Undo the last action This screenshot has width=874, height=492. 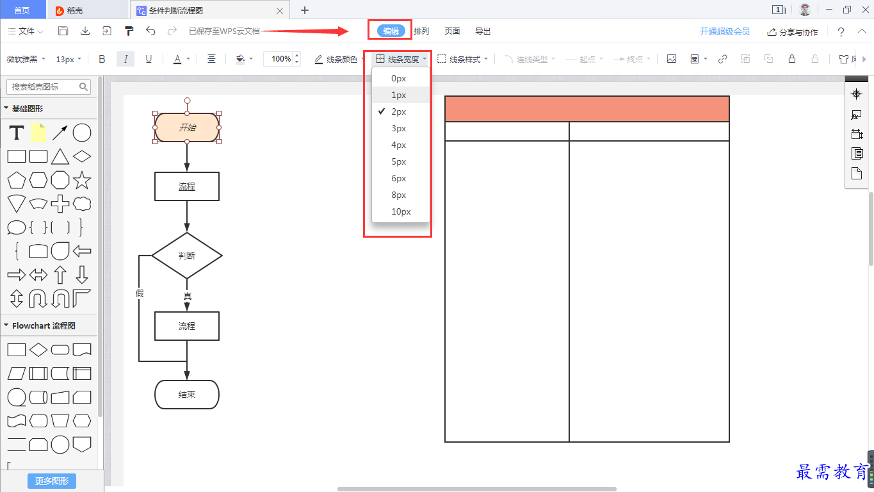(x=150, y=31)
